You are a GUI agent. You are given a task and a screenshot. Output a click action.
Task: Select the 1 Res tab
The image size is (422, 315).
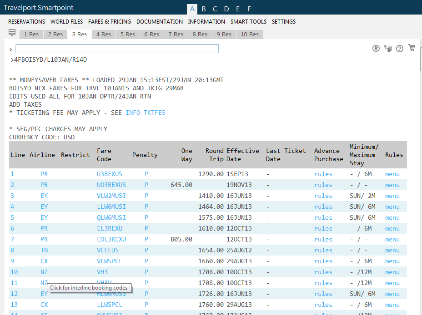[31, 34]
